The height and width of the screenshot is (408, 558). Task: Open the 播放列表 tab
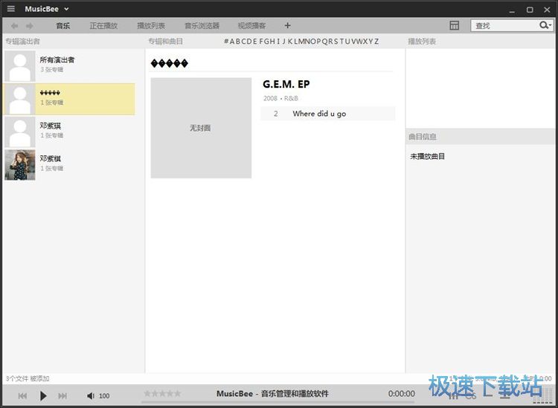(151, 25)
